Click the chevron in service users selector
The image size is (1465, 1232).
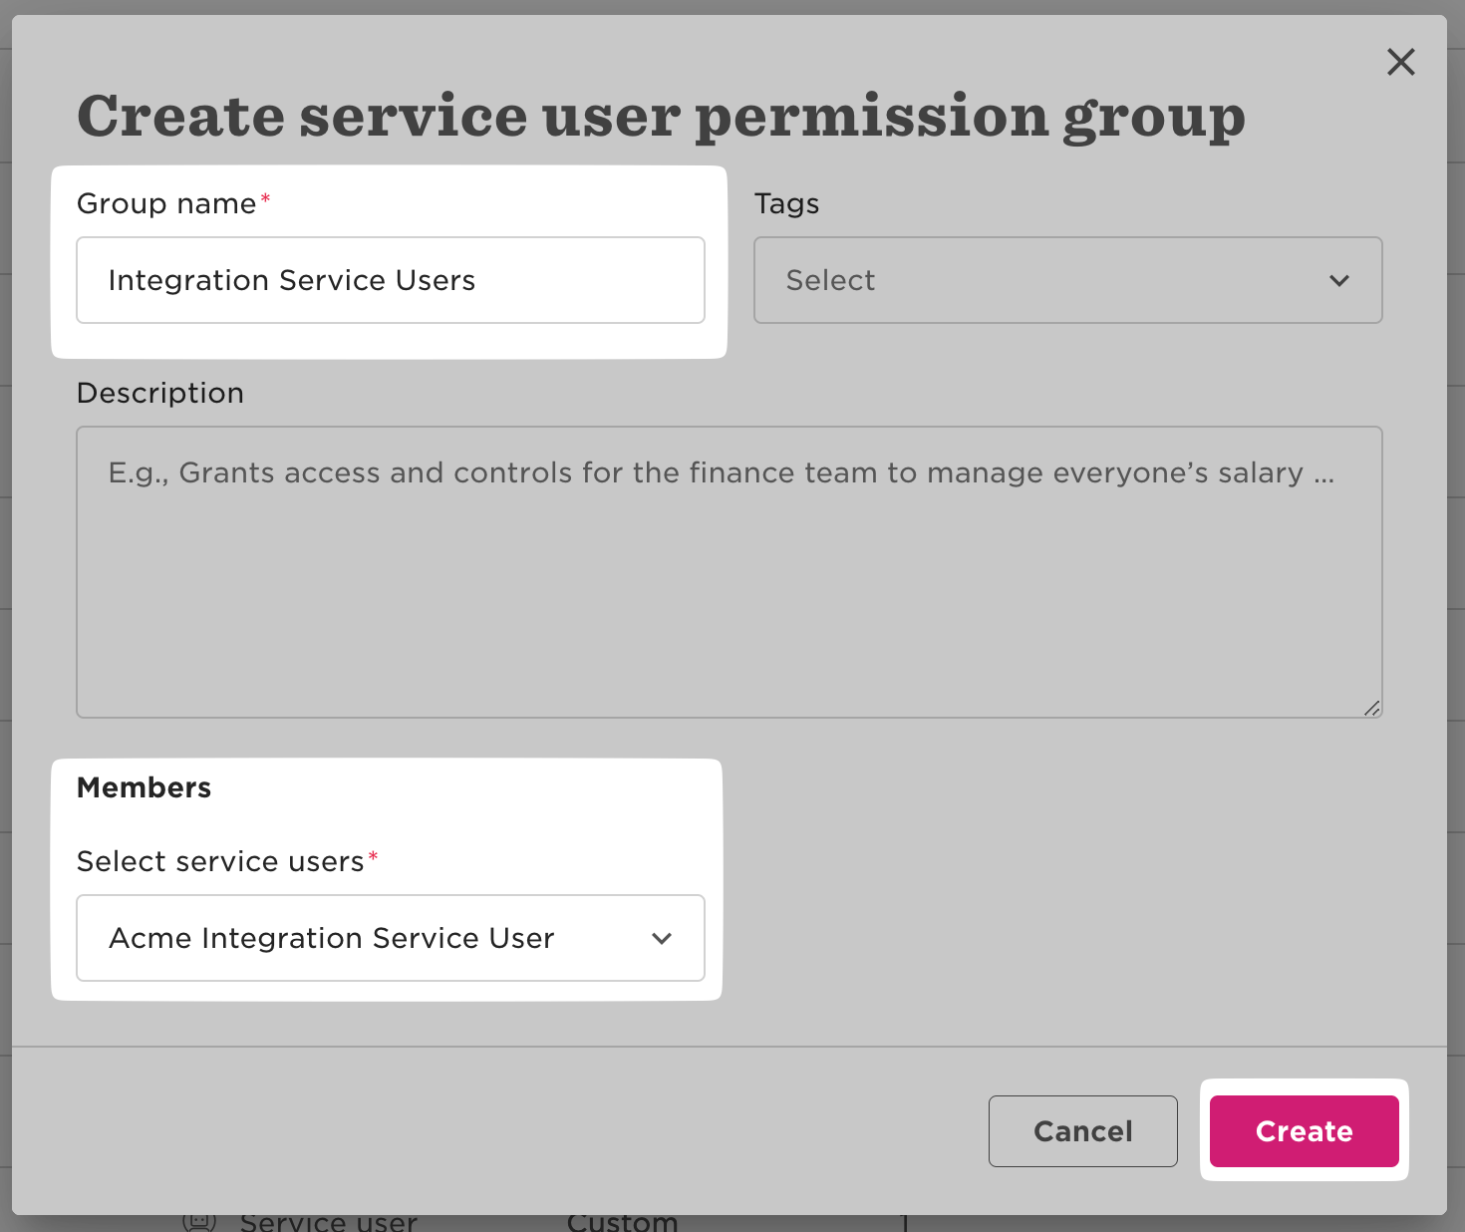[661, 939]
